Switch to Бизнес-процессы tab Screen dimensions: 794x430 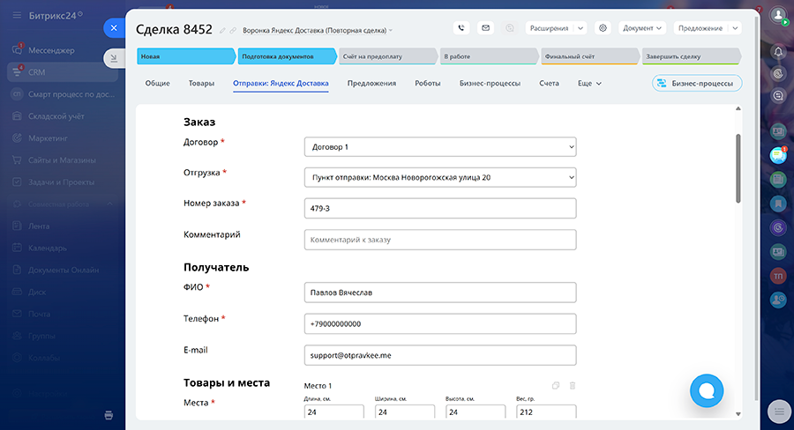490,84
